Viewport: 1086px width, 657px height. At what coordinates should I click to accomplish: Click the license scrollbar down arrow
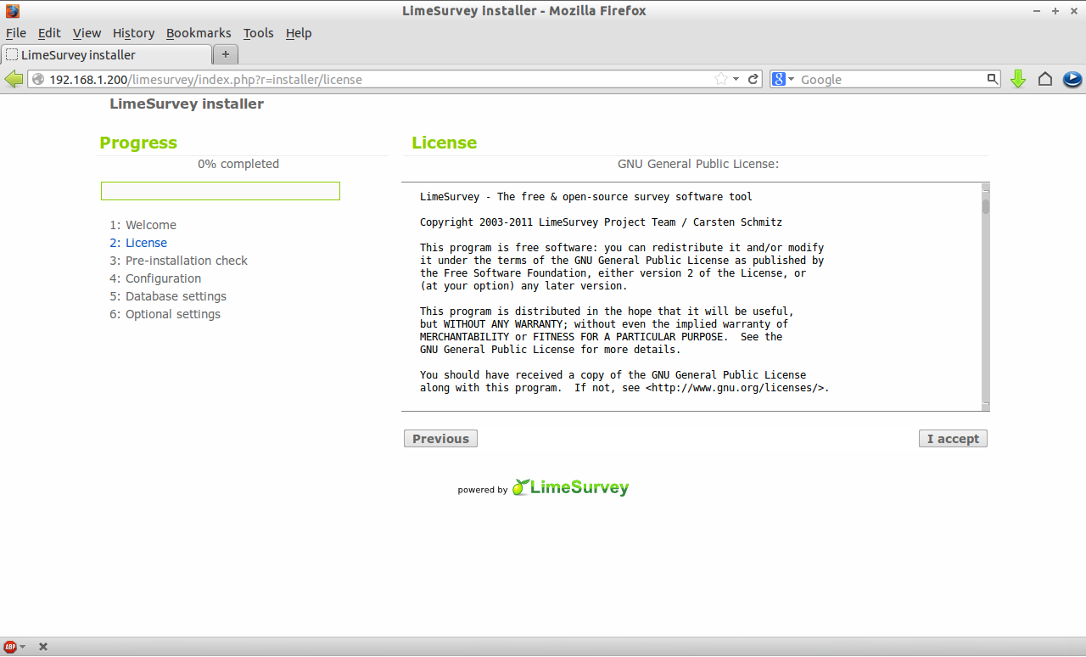986,405
